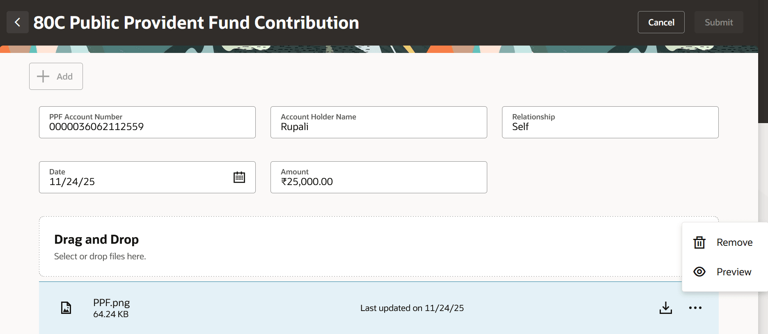
Task: Download the PPF.png attachment
Action: pyautogui.click(x=665, y=308)
